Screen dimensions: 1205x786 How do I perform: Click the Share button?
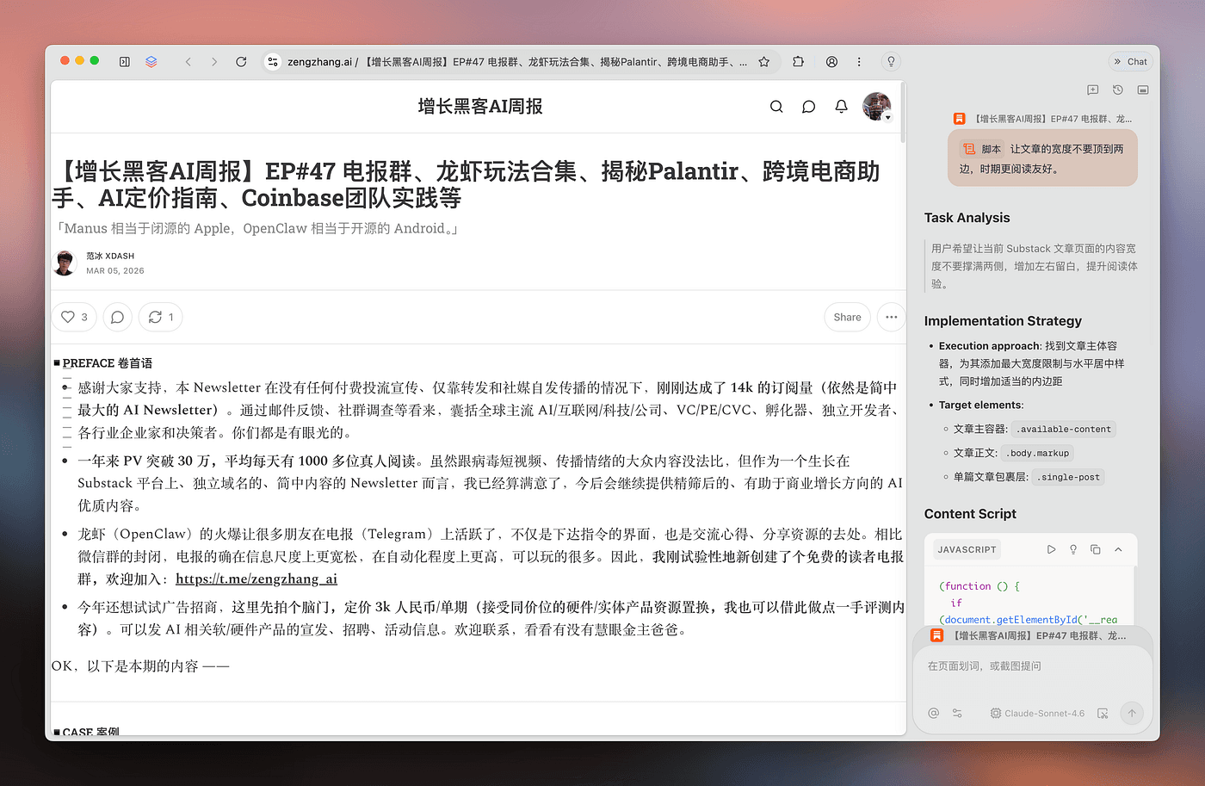[847, 317]
